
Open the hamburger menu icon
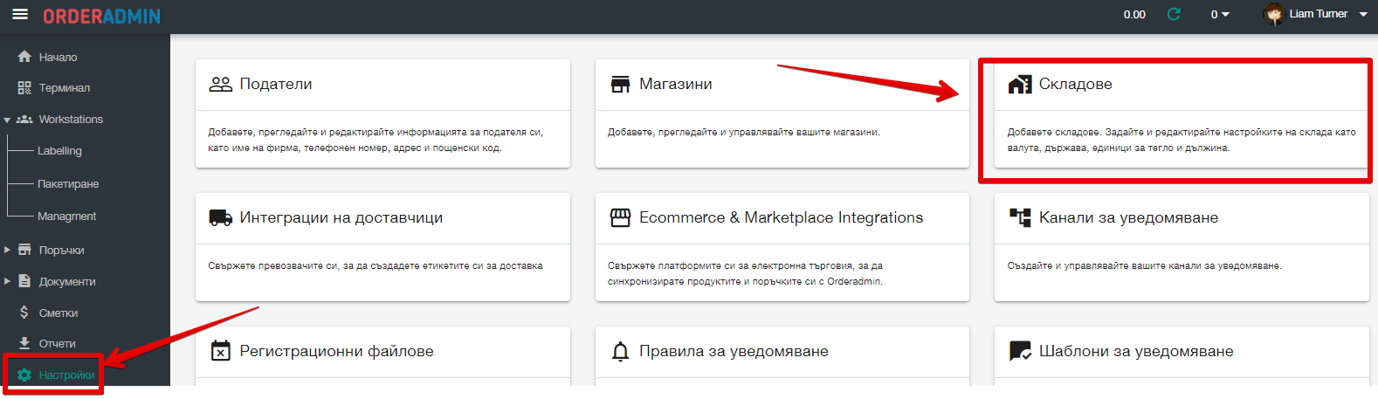(19, 15)
